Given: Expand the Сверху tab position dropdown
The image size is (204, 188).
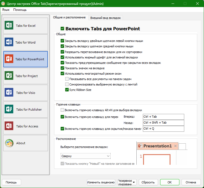Looking at the screenshot, I should pyautogui.click(x=85, y=156).
